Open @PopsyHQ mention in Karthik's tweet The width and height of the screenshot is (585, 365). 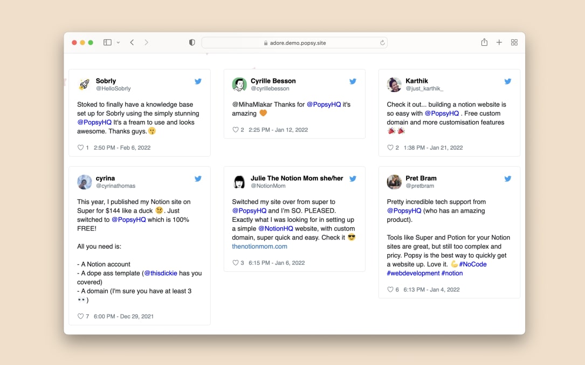click(x=442, y=113)
